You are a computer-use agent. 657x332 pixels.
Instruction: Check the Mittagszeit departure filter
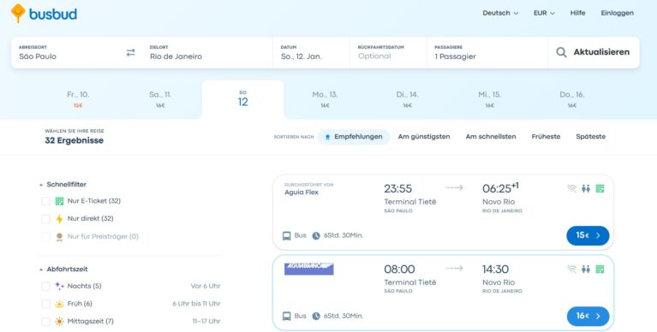[x=45, y=322]
